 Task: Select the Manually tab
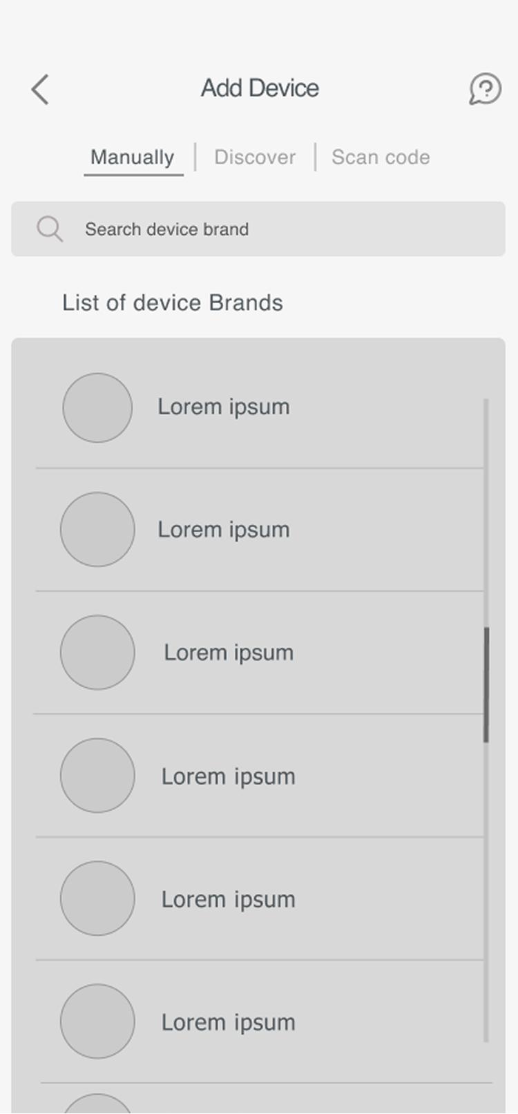pyautogui.click(x=132, y=157)
